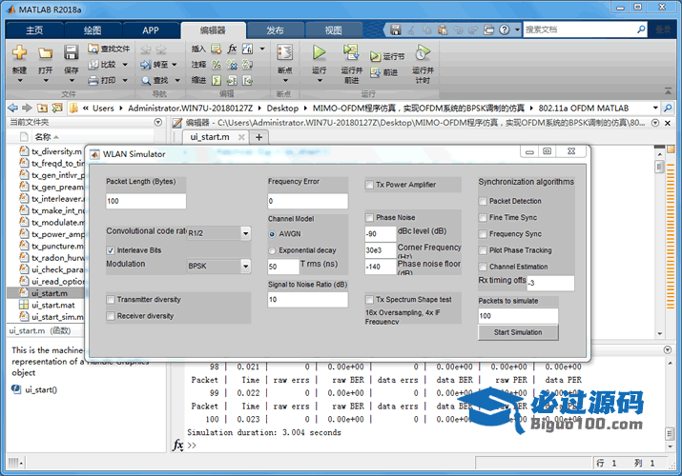Select tx_diversity.m in the file list
682x476 pixels.
56,151
